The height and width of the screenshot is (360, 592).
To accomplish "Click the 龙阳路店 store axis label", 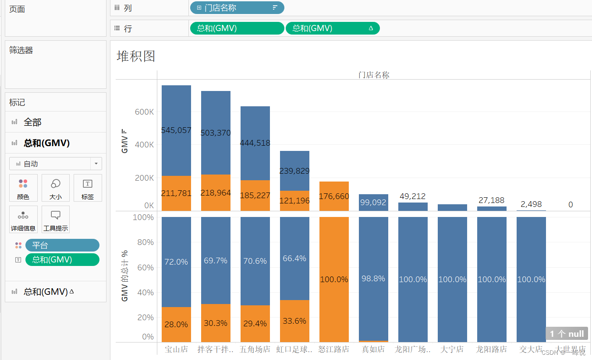I will (492, 349).
